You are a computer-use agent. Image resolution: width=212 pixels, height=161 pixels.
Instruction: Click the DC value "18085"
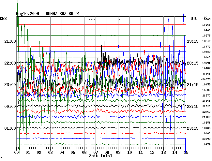(206, 128)
